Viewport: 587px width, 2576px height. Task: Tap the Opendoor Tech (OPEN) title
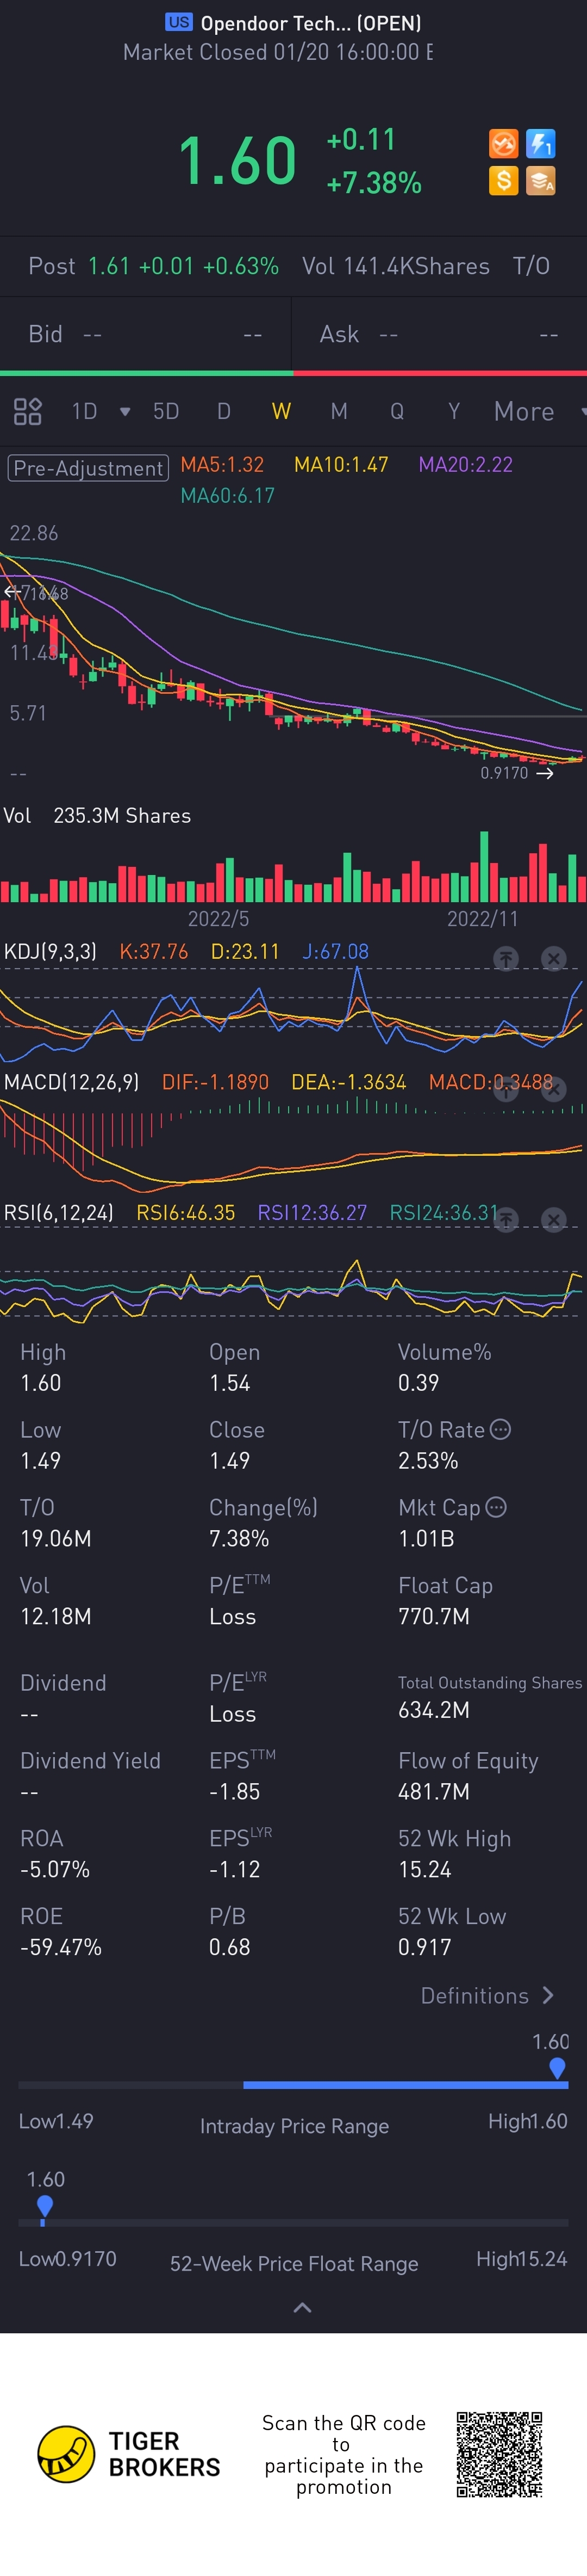pos(310,23)
